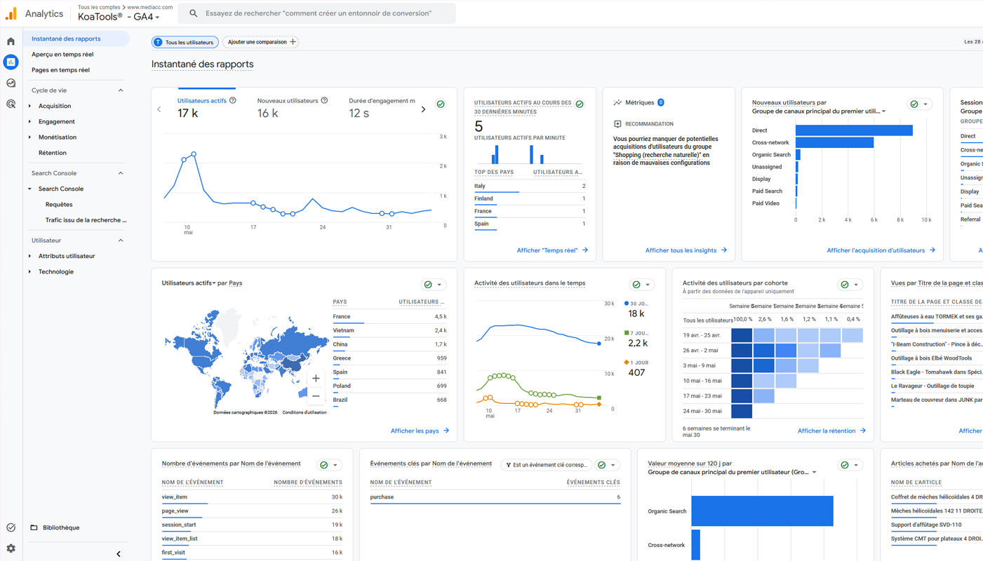Click the arrow icon after Afficher les pays

pyautogui.click(x=446, y=431)
